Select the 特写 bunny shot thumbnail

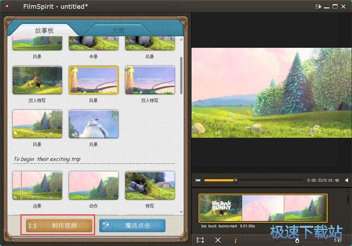click(x=150, y=186)
